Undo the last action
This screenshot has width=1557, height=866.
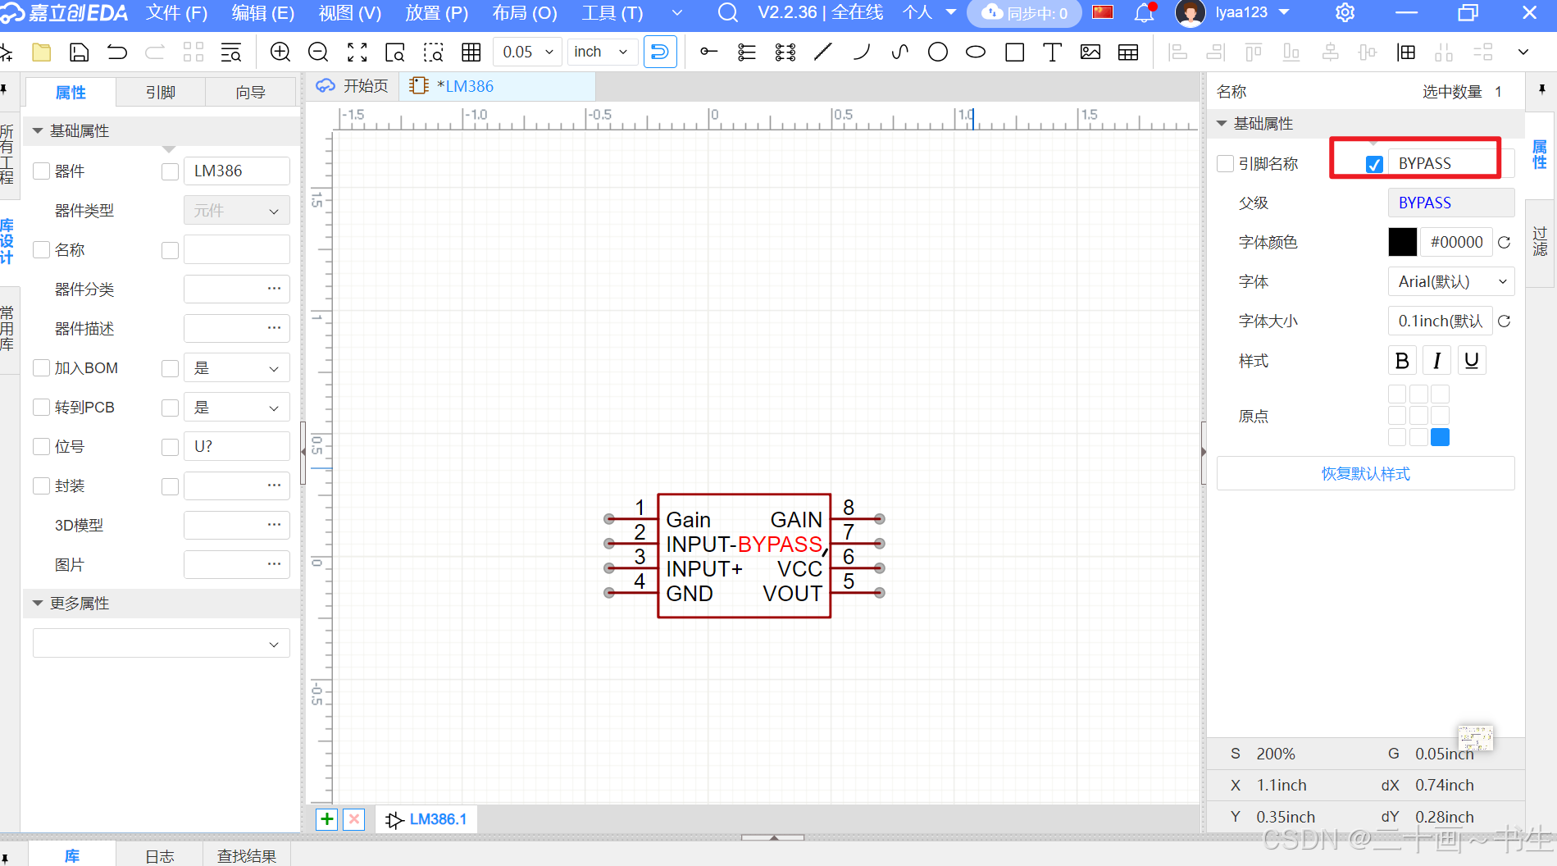(117, 52)
